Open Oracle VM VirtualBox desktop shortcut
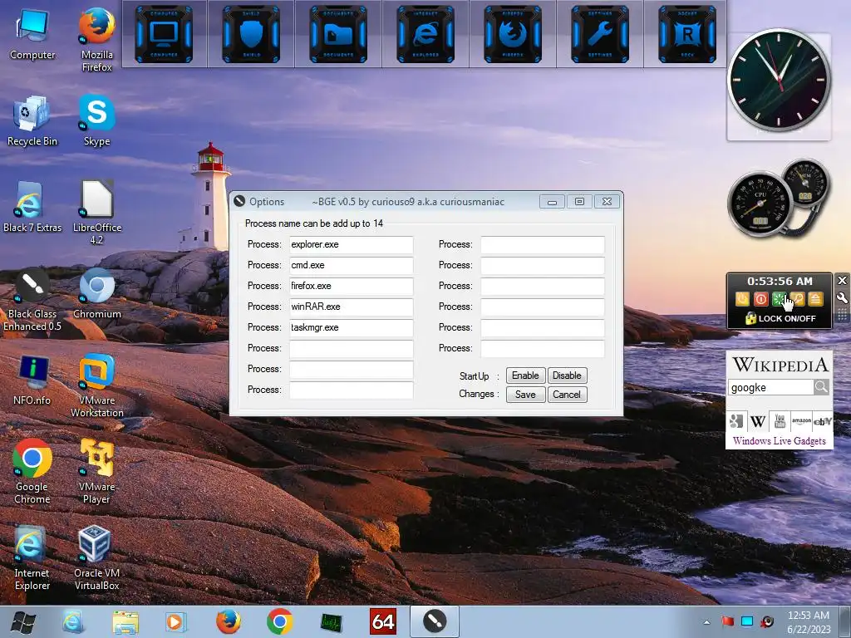 click(96, 557)
